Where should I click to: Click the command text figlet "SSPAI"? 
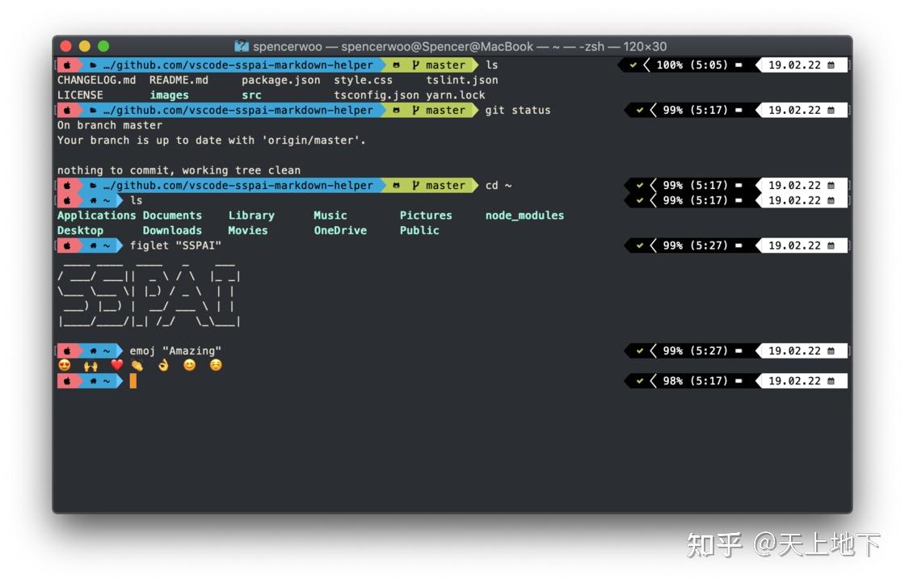[x=175, y=245]
